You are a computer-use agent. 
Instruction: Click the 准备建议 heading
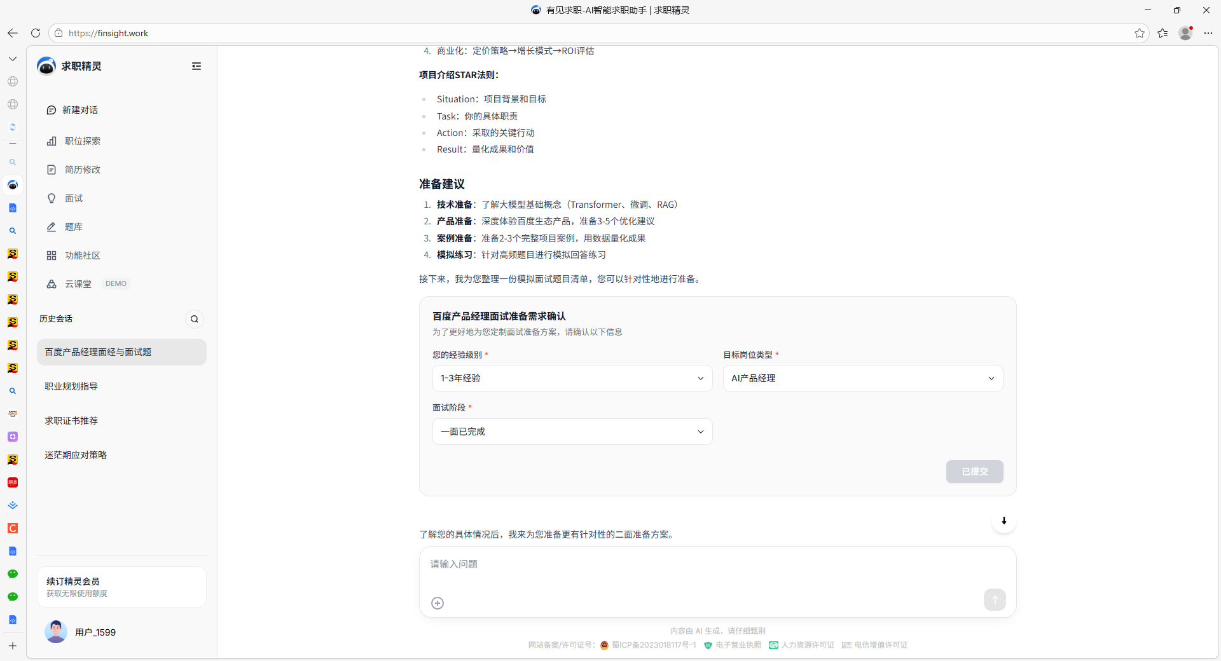[x=442, y=184]
